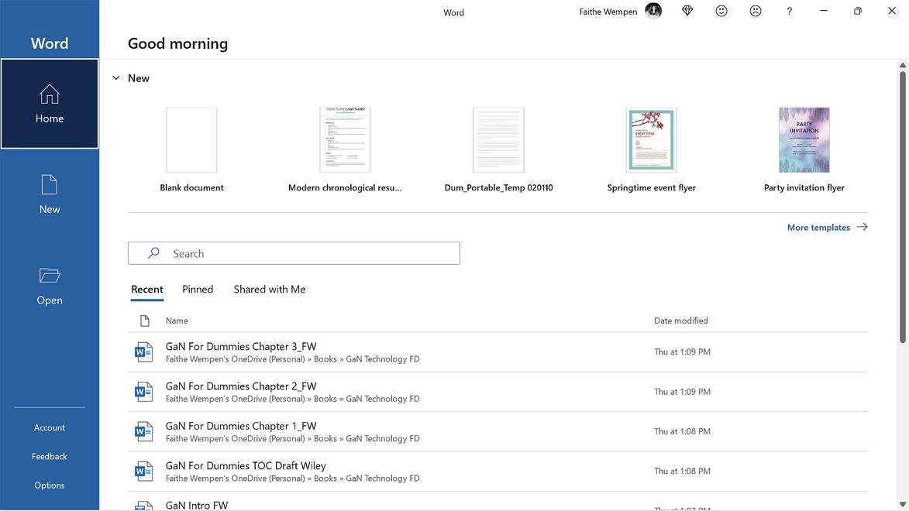Image resolution: width=909 pixels, height=511 pixels.
Task: Click the OneDrive path under Chapter 2_FW
Action: point(293,399)
